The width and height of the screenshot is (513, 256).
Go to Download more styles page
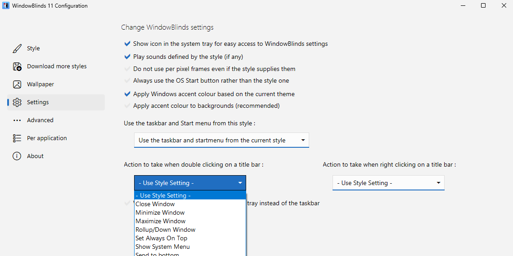[x=56, y=66]
